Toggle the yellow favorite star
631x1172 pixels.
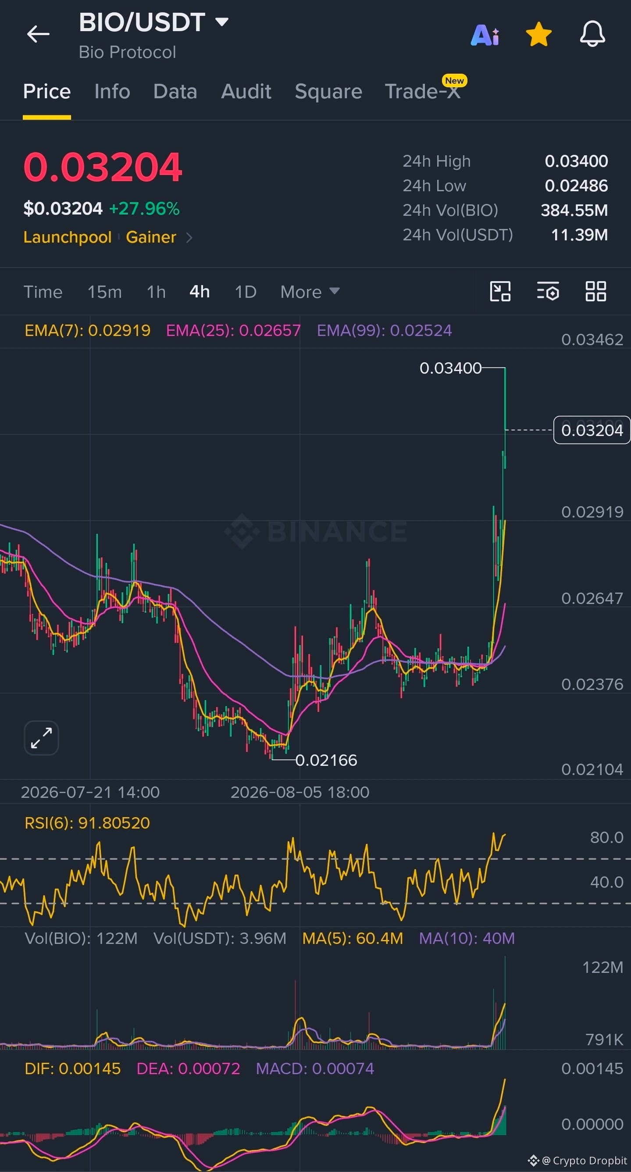click(x=538, y=35)
